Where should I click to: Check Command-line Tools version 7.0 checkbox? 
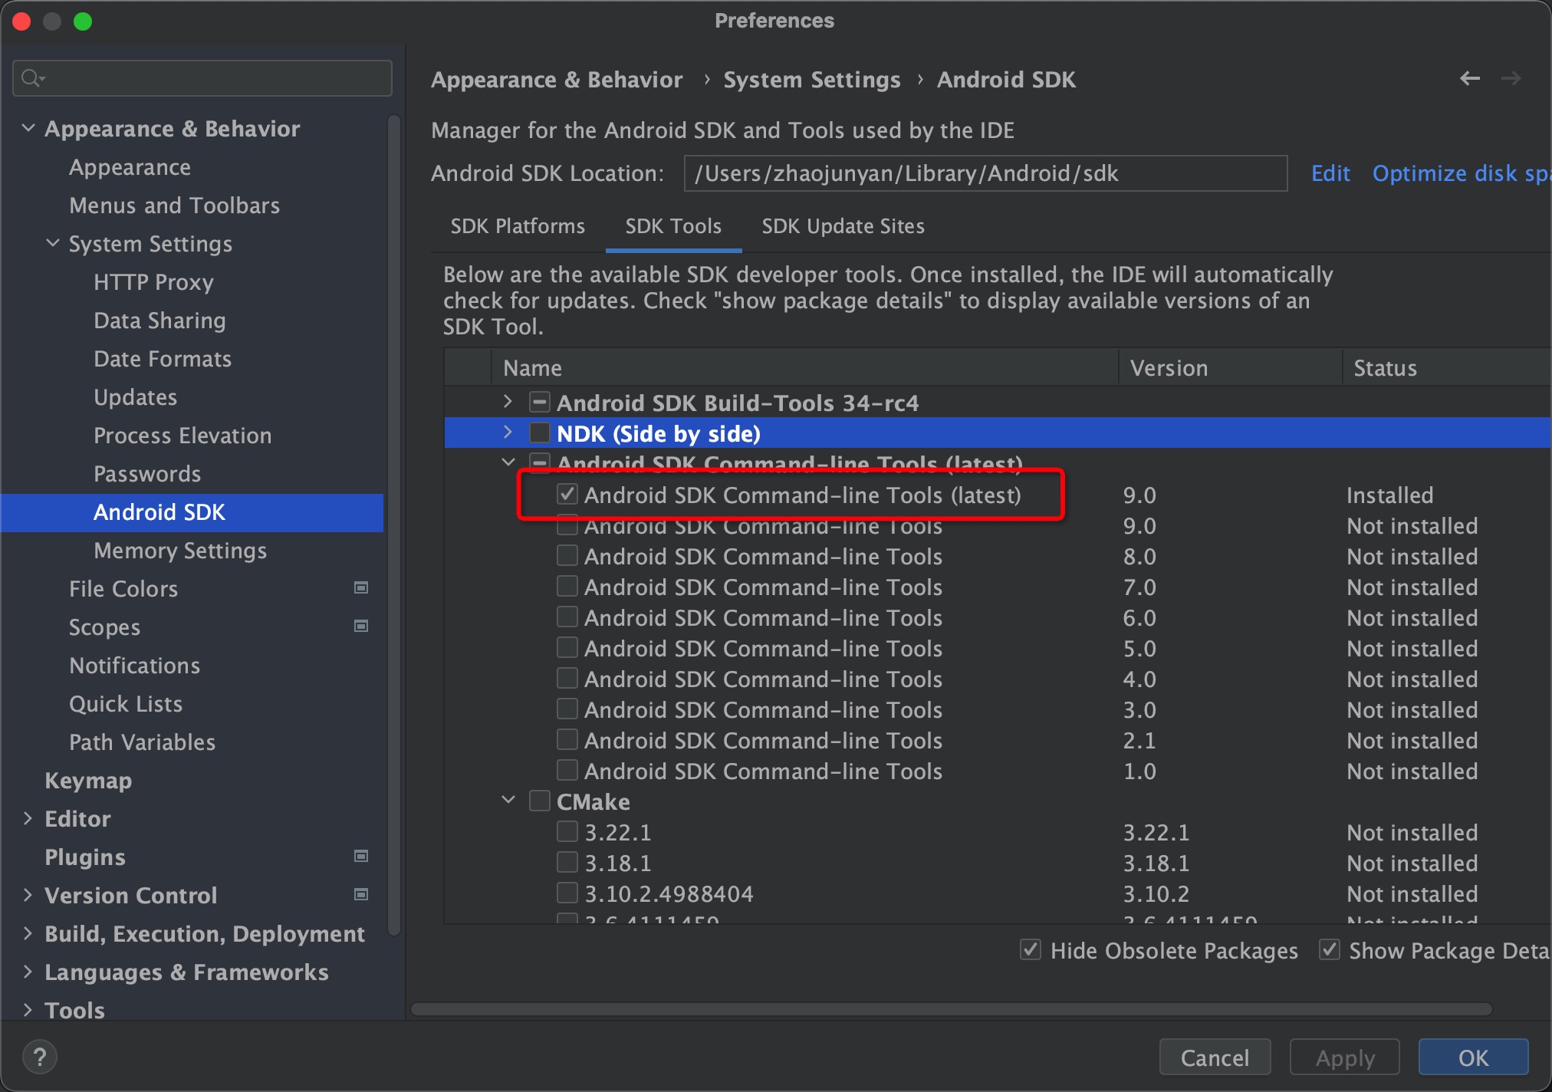(x=567, y=586)
